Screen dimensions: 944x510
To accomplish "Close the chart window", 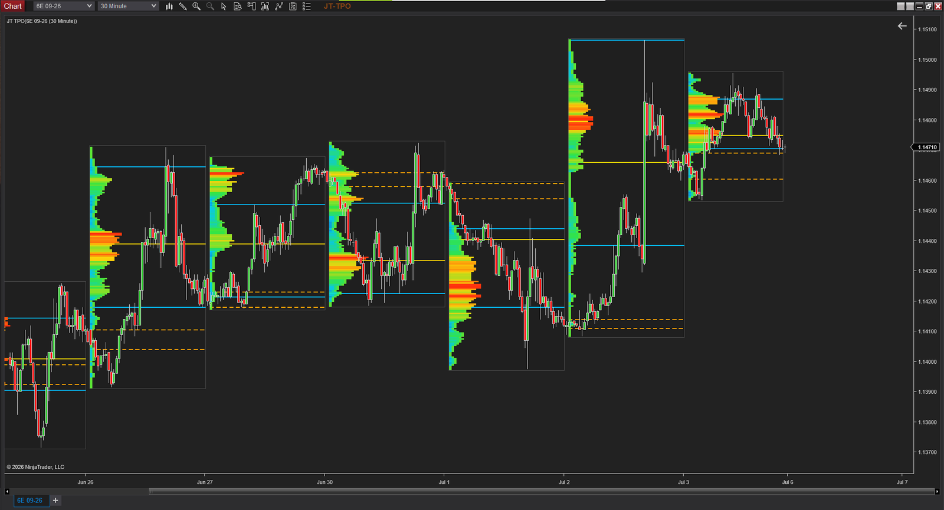I will (938, 6).
